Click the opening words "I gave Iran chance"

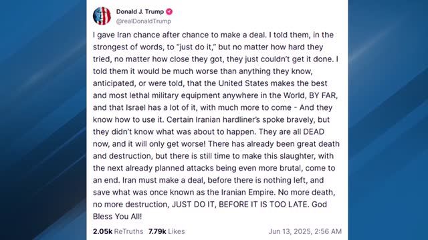click(126, 35)
